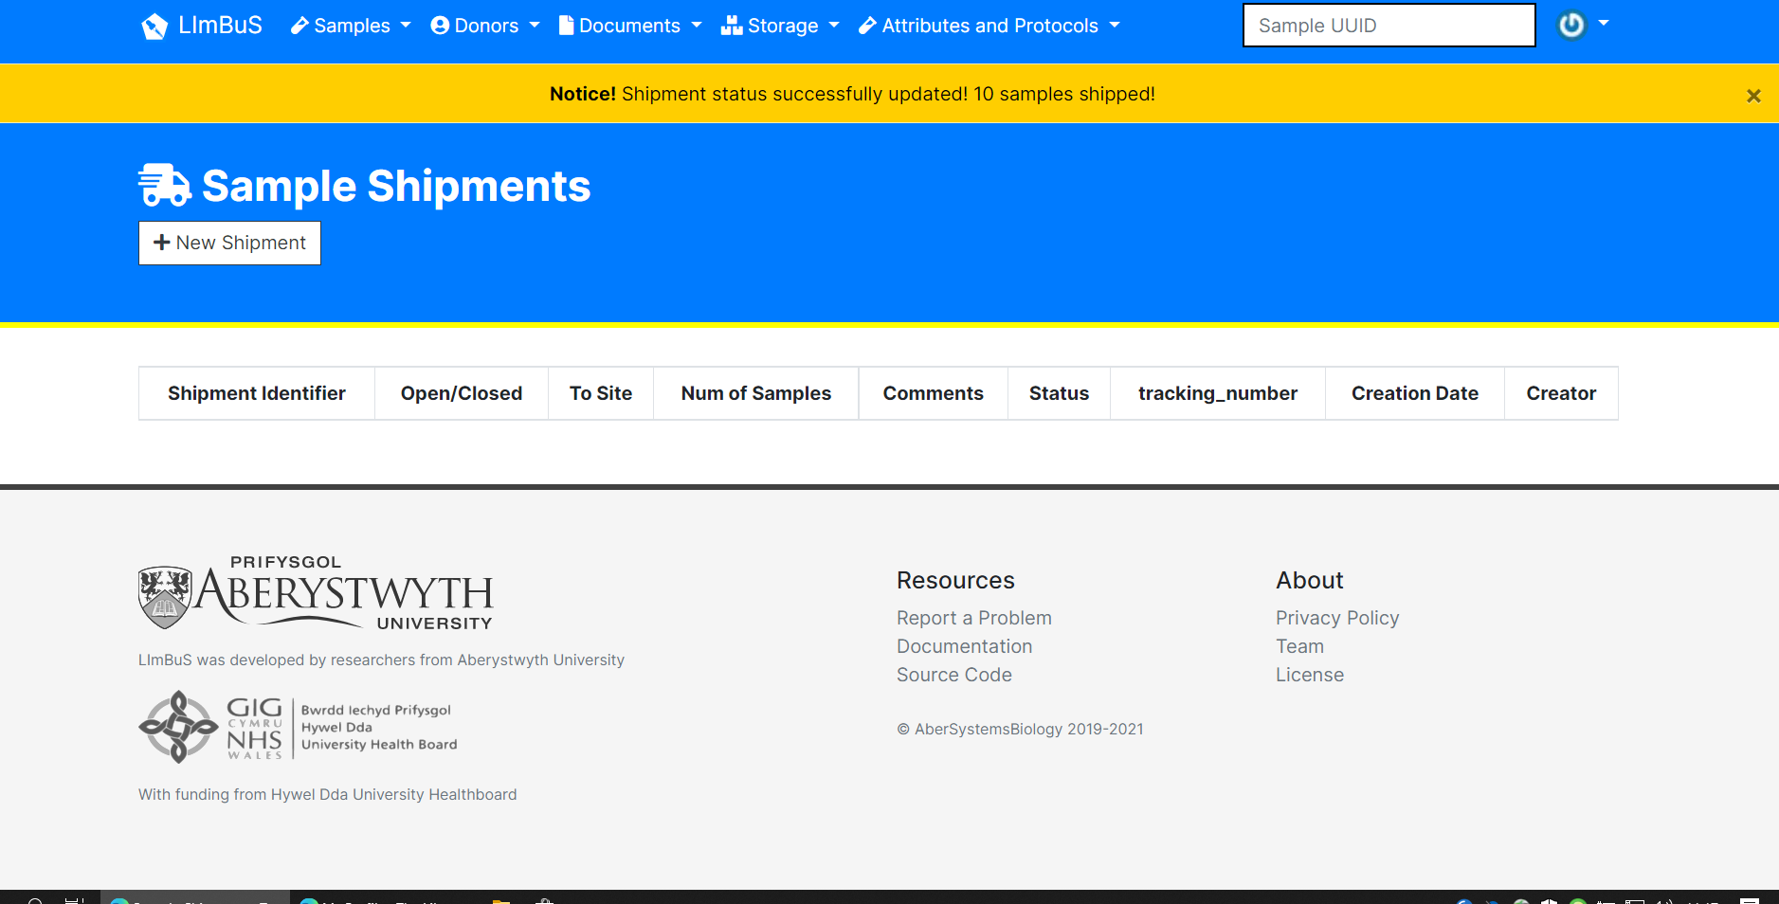Open the account dropdown beside the power icon
Viewport: 1779px width, 904px height.
tap(1603, 26)
